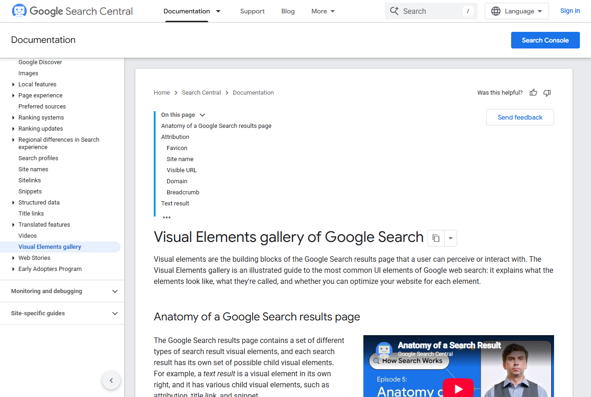Screen dimensions: 591x397
Task: Click the thumbs down not helpful icon
Action: pyautogui.click(x=547, y=93)
